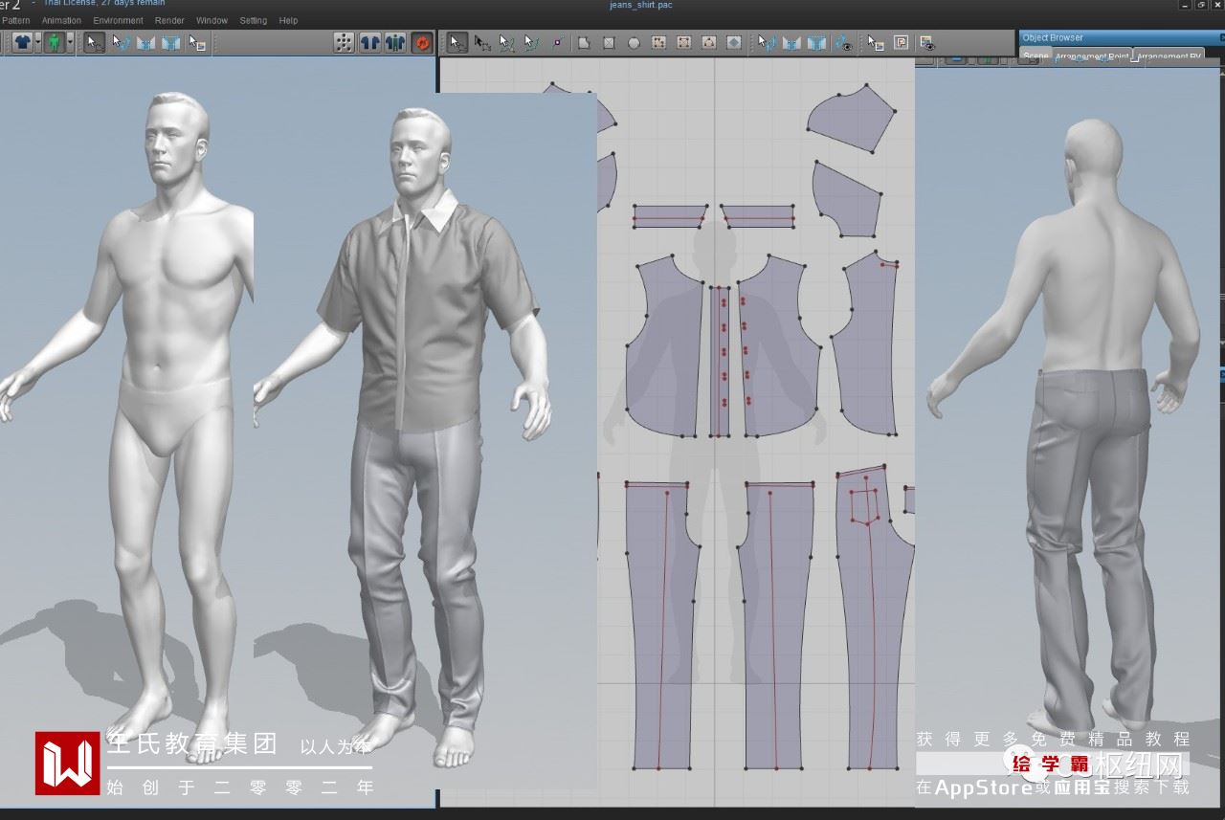Select the circle pattern creation tool
Viewport: 1225px width, 820px height.
(634, 43)
